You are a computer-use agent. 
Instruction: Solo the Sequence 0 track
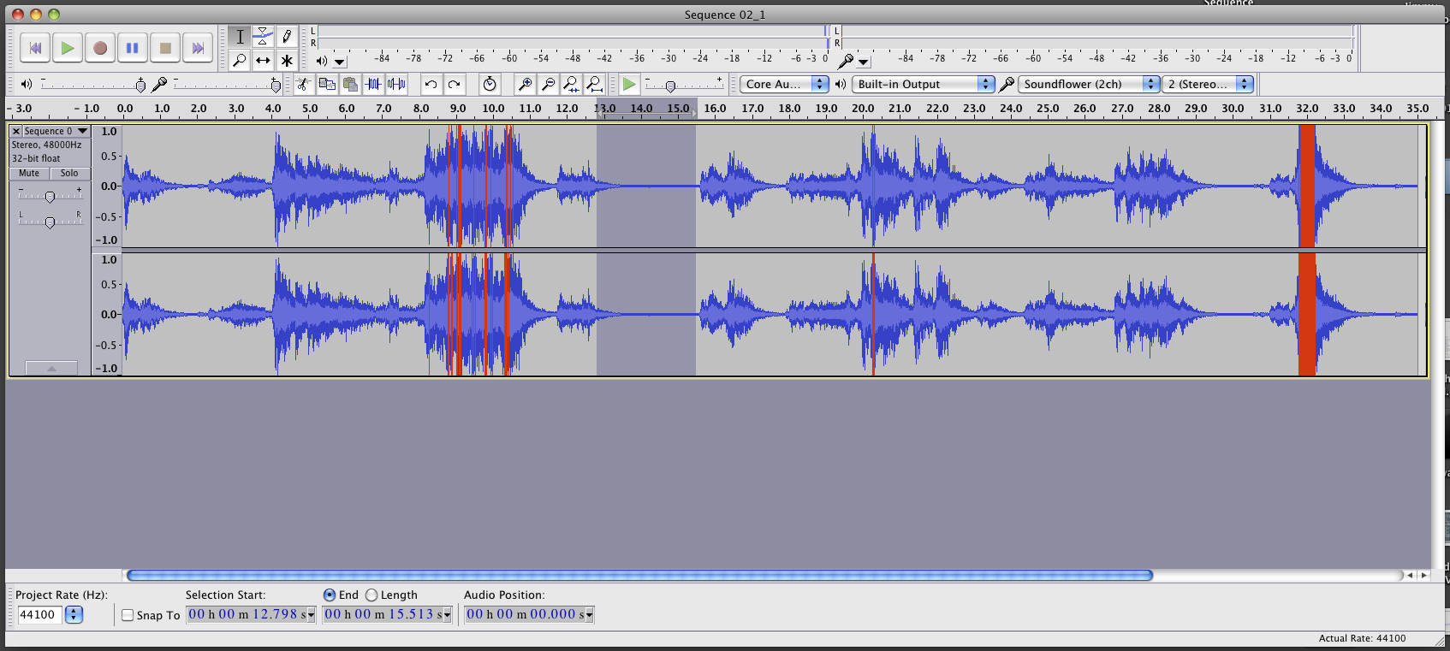[68, 173]
